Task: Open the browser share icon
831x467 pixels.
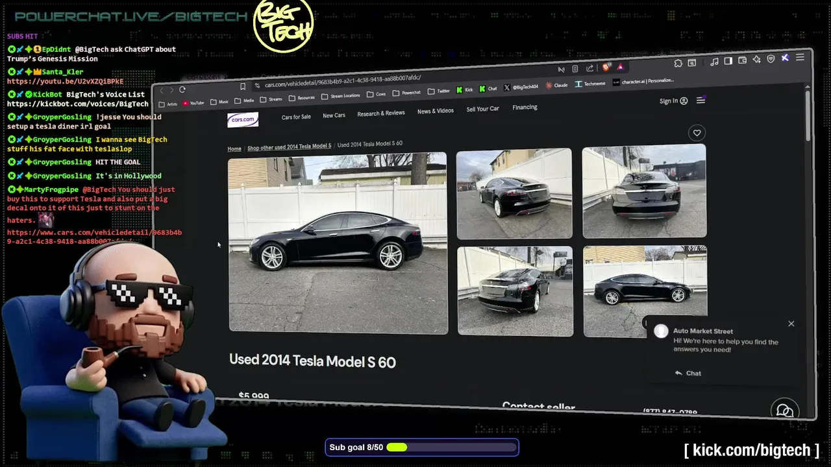Action: click(589, 68)
